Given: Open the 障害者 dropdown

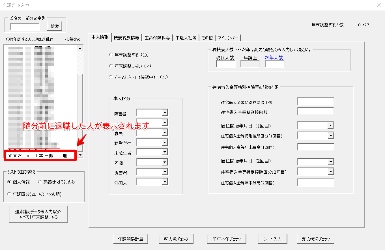Looking at the screenshot, I should (x=165, y=113).
